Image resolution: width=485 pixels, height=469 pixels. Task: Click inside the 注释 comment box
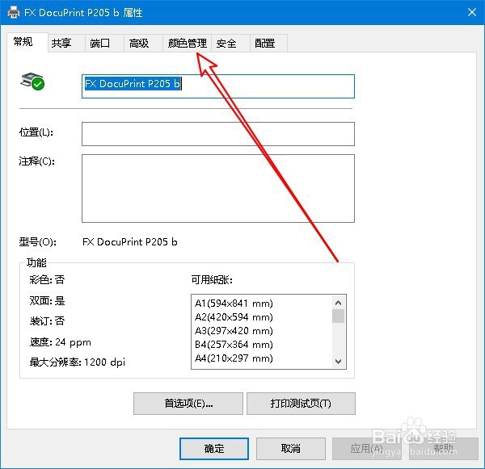[218, 188]
